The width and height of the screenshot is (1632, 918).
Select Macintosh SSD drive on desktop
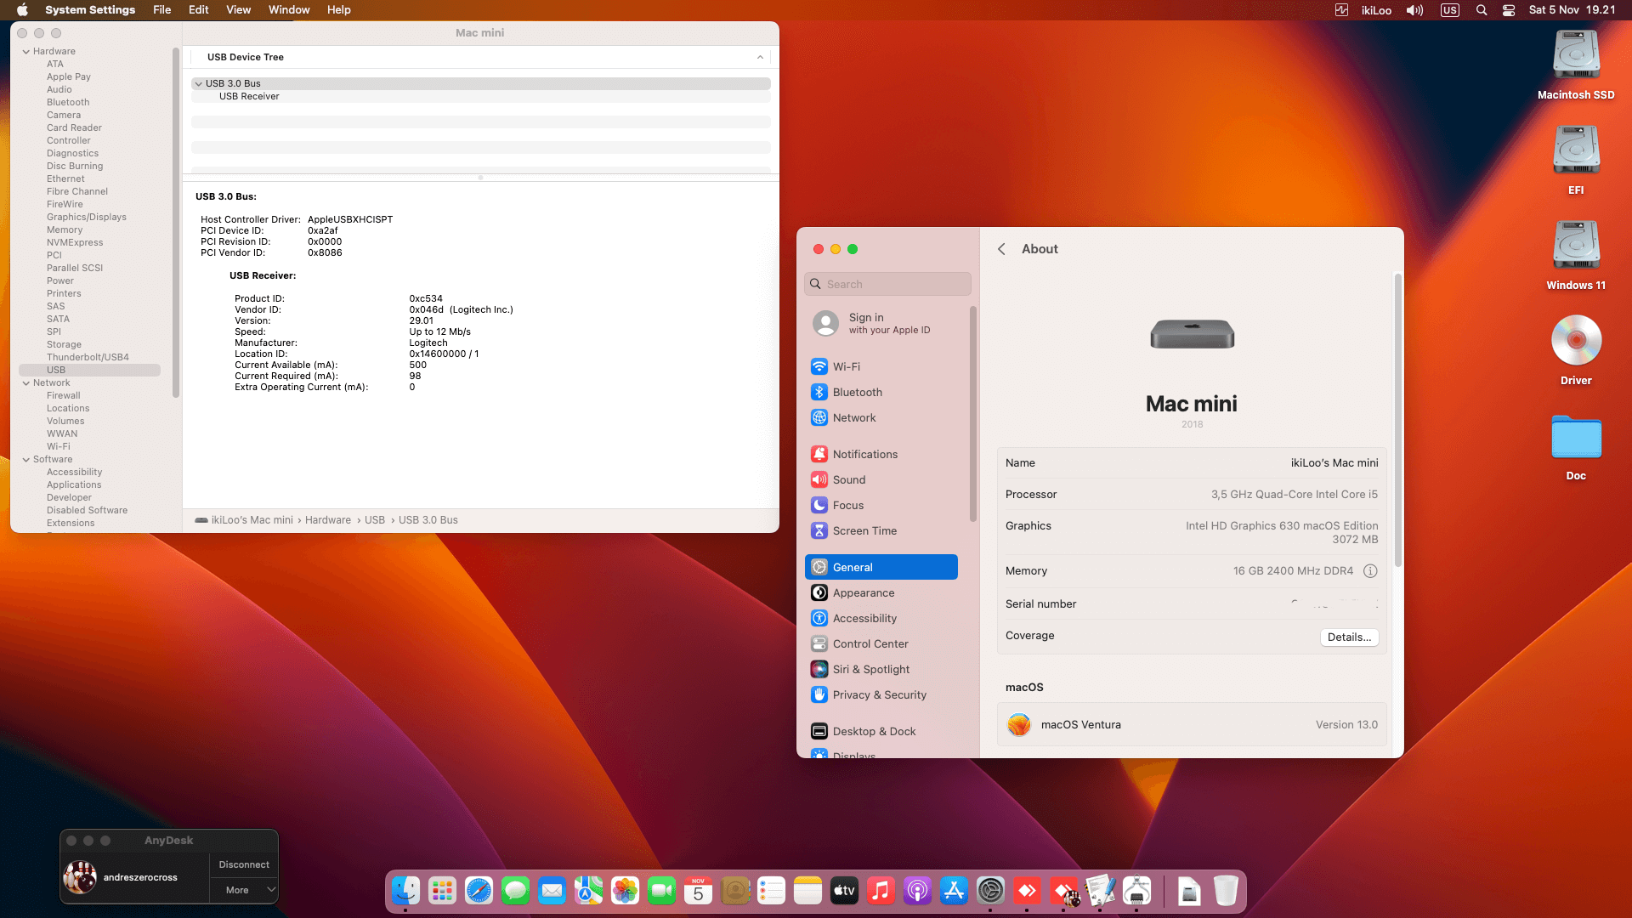1576,65
